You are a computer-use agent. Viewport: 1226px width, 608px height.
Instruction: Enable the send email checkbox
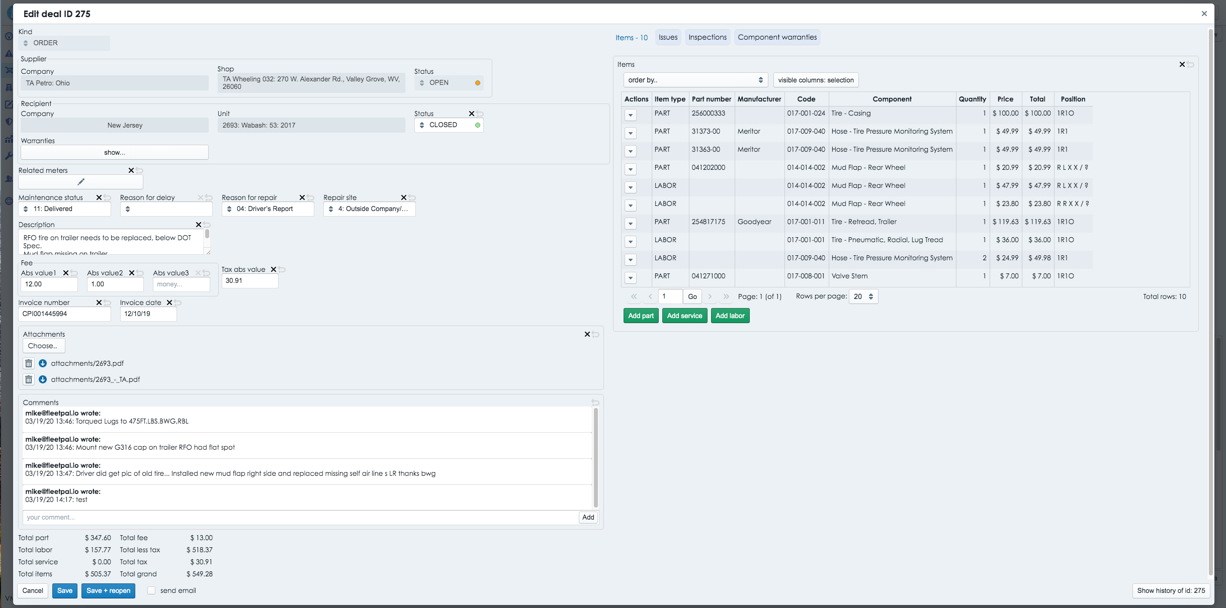tap(151, 590)
